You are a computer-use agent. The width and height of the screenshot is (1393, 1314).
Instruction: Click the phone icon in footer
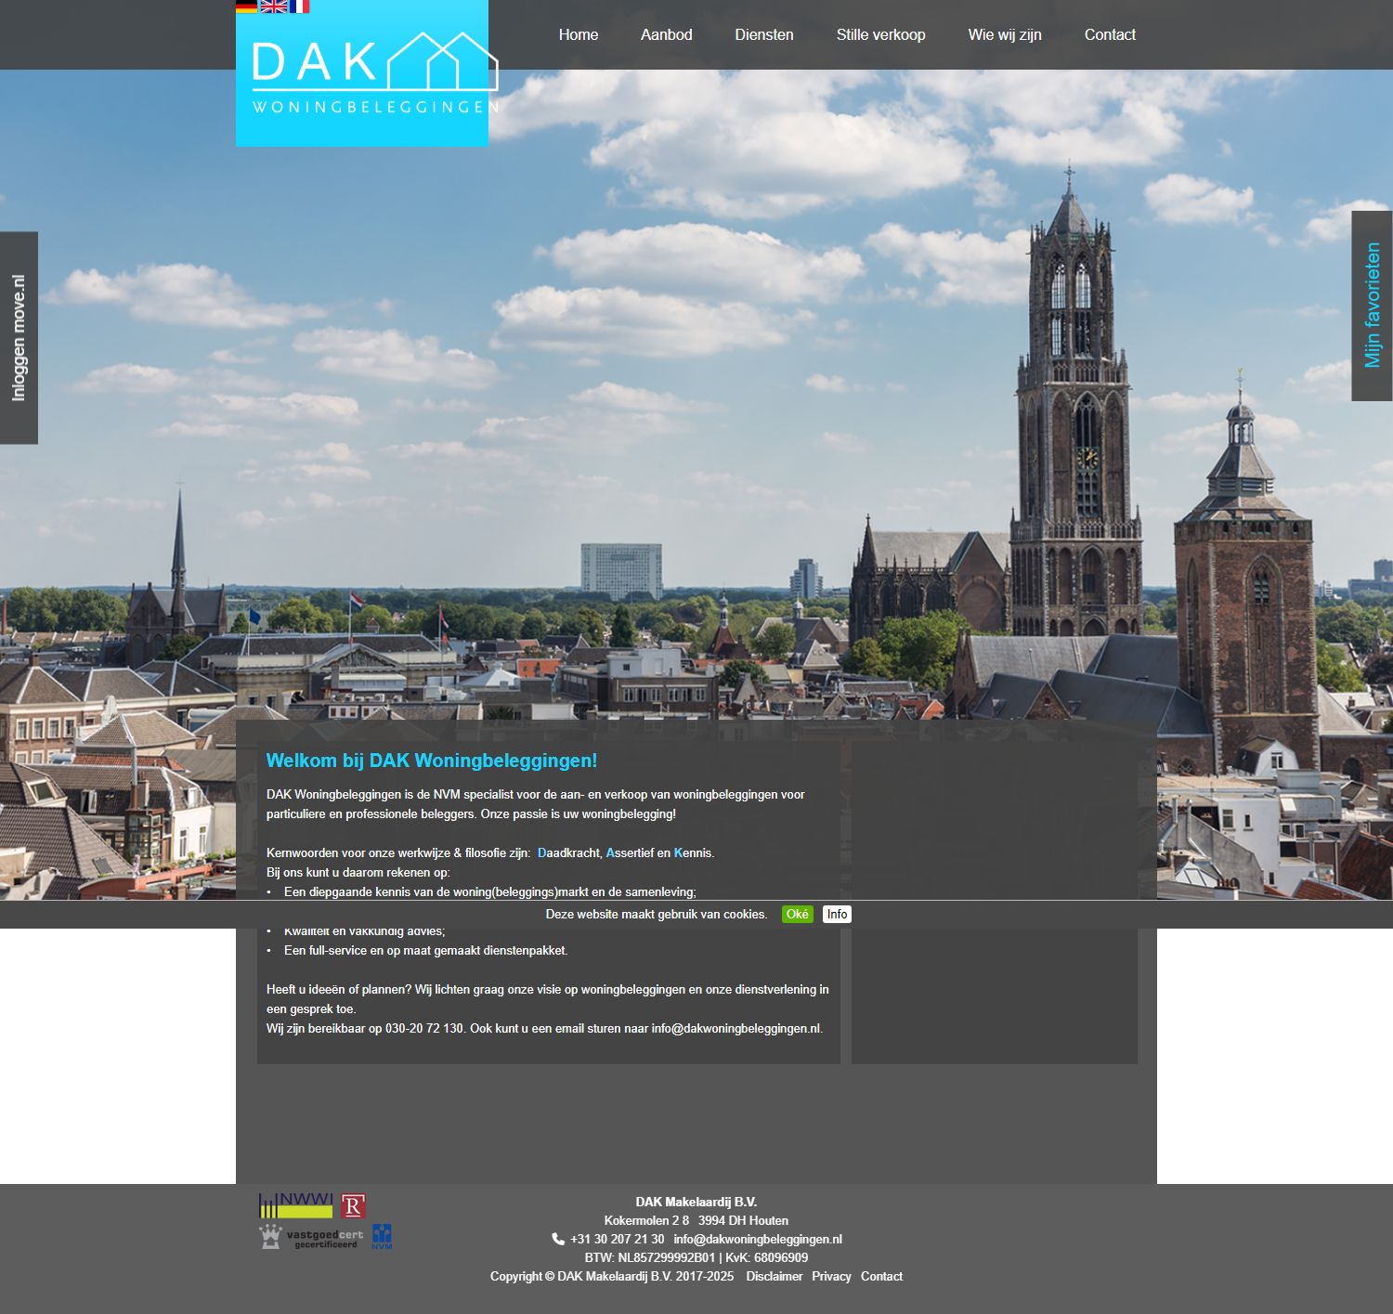558,1239
